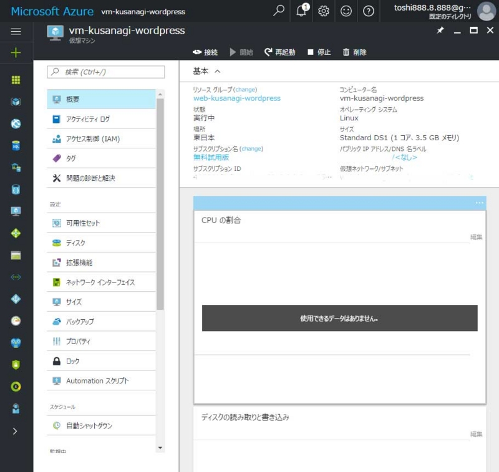
Task: Open the blue diamond Azure AD sidebar icon
Action: [x=16, y=299]
